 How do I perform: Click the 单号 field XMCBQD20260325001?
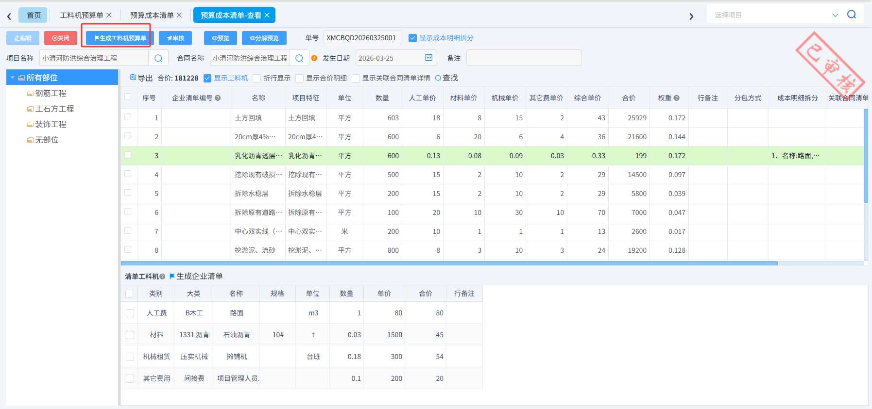(x=362, y=38)
